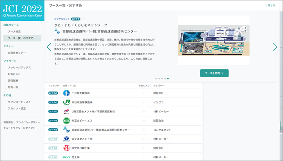Viewport: 283px width, 161px height.
Task: Open the チュートリアル link
Action: [12, 128]
